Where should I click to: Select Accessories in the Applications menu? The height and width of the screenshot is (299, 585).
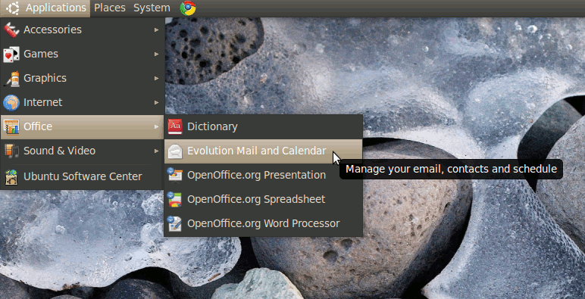[x=82, y=30]
